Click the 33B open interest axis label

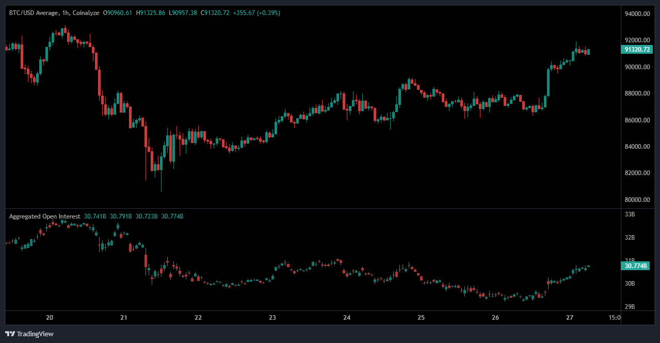click(x=630, y=214)
